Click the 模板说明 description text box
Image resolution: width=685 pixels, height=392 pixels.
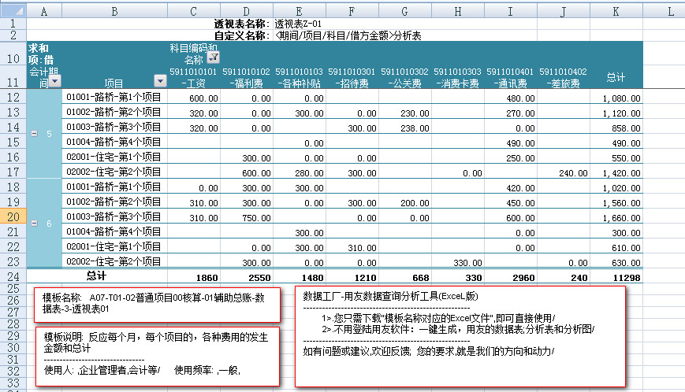pos(158,353)
